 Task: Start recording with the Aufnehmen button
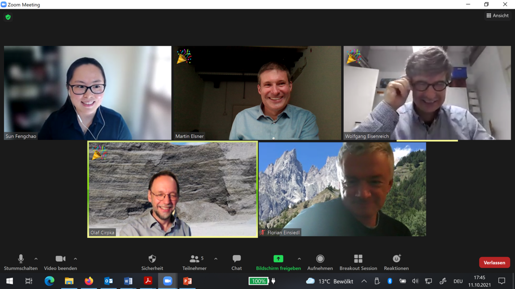(x=320, y=262)
